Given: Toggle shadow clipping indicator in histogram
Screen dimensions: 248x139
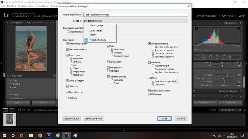Looking at the screenshot, I should point(196,28).
